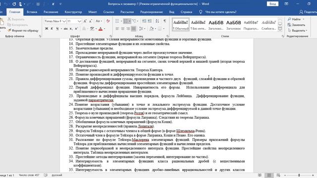Open the font name dropdown

click(64, 21)
